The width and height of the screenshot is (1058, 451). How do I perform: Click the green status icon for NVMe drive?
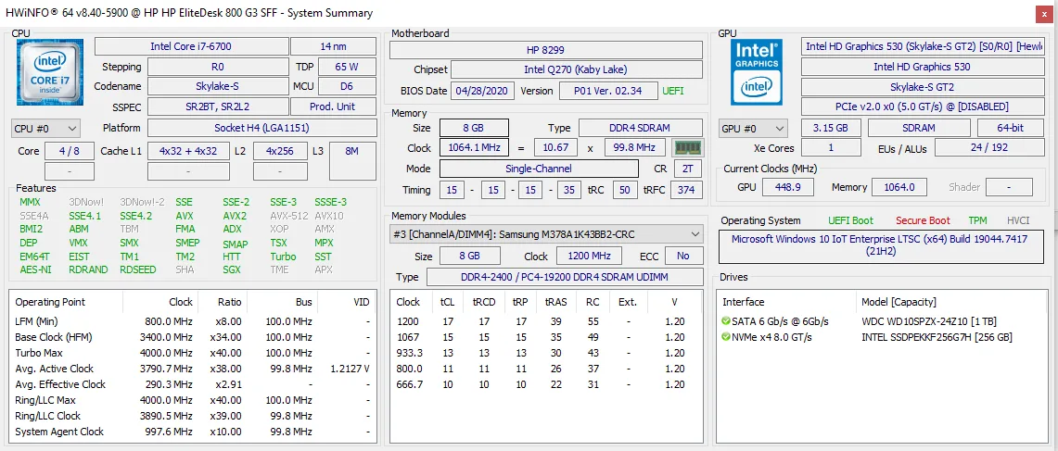tap(726, 337)
